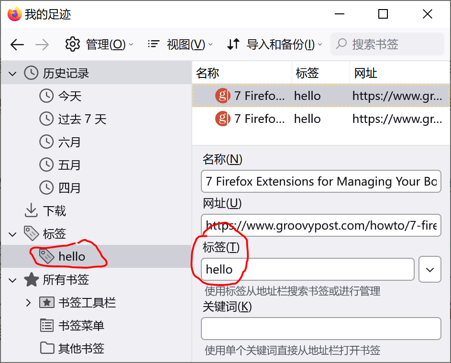The image size is (451, 363).
Task: Collapse the 标签 tree section
Action: coord(12,234)
